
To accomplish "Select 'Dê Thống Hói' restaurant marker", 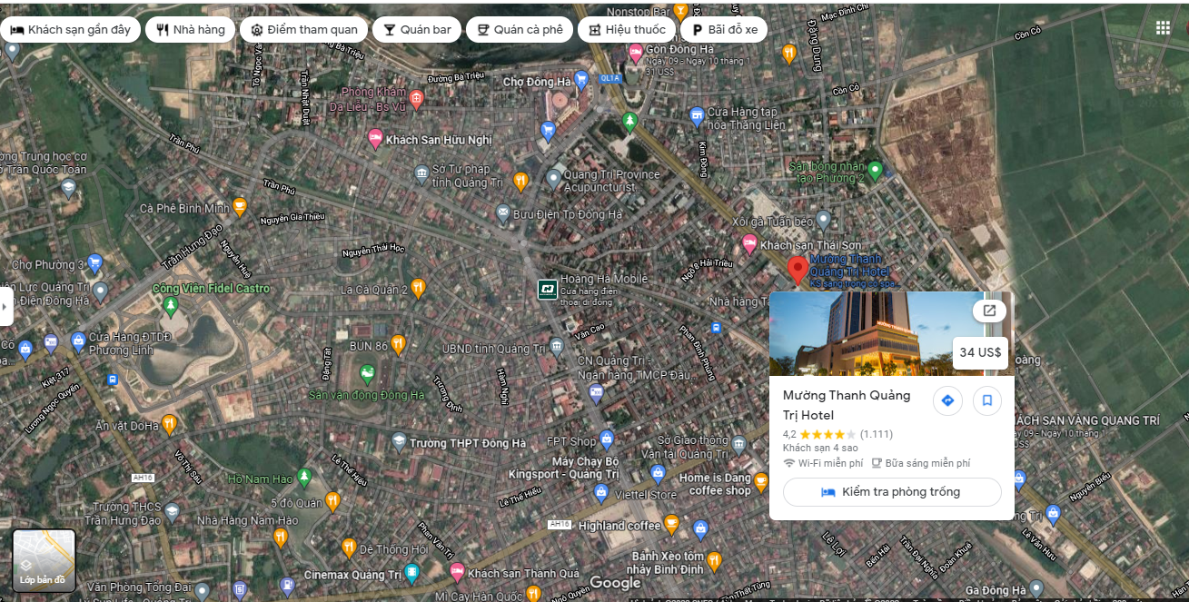I will [x=350, y=548].
